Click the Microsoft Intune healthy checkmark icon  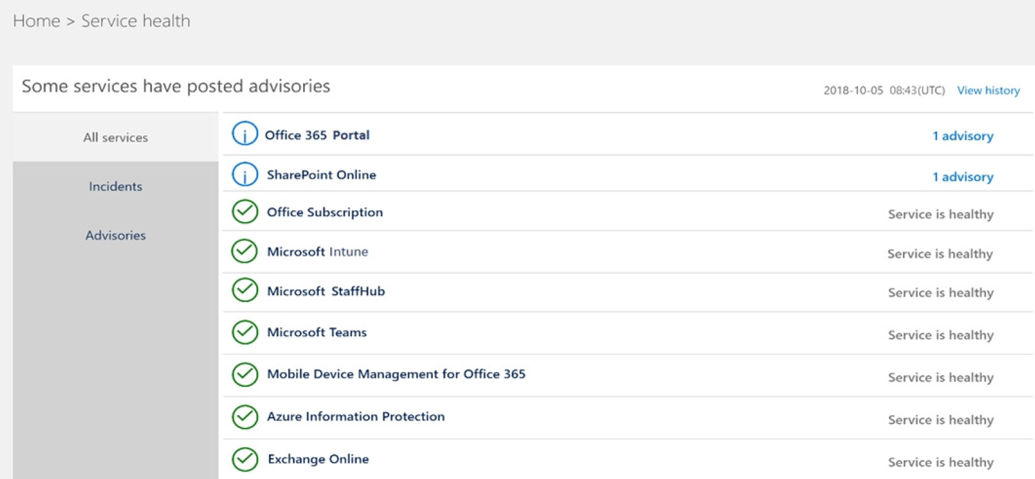[244, 252]
